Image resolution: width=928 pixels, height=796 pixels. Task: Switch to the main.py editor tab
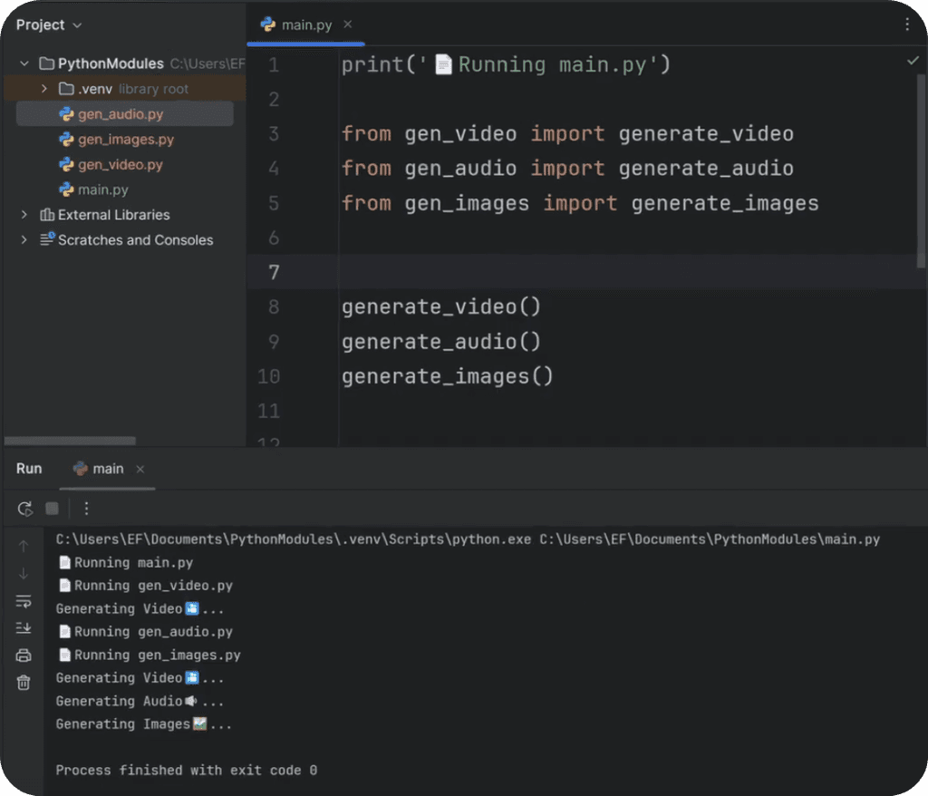coord(306,24)
